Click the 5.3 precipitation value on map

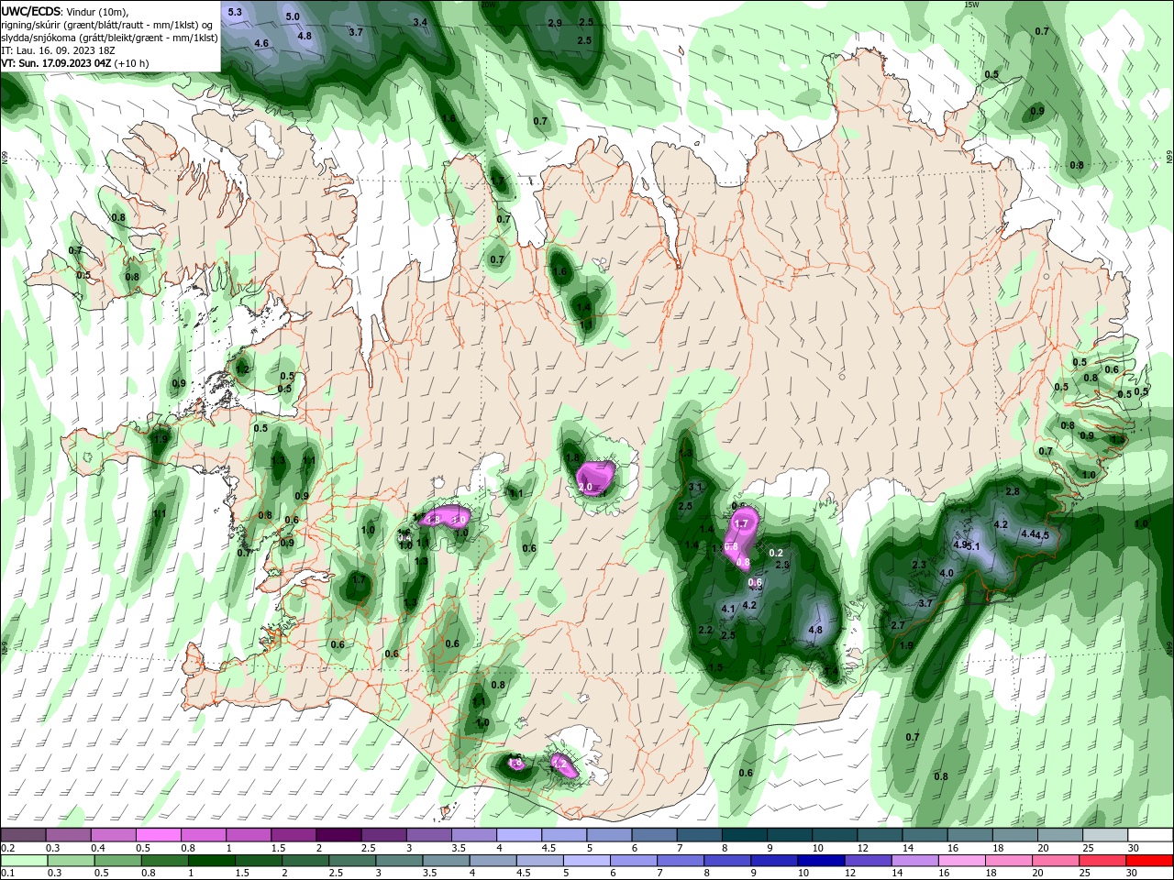click(235, 12)
